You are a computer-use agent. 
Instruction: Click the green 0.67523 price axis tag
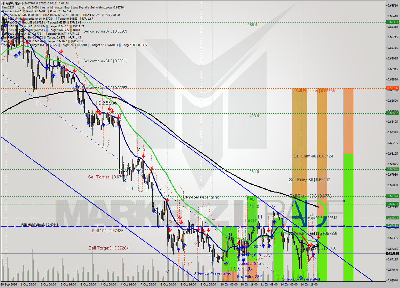click(392, 218)
